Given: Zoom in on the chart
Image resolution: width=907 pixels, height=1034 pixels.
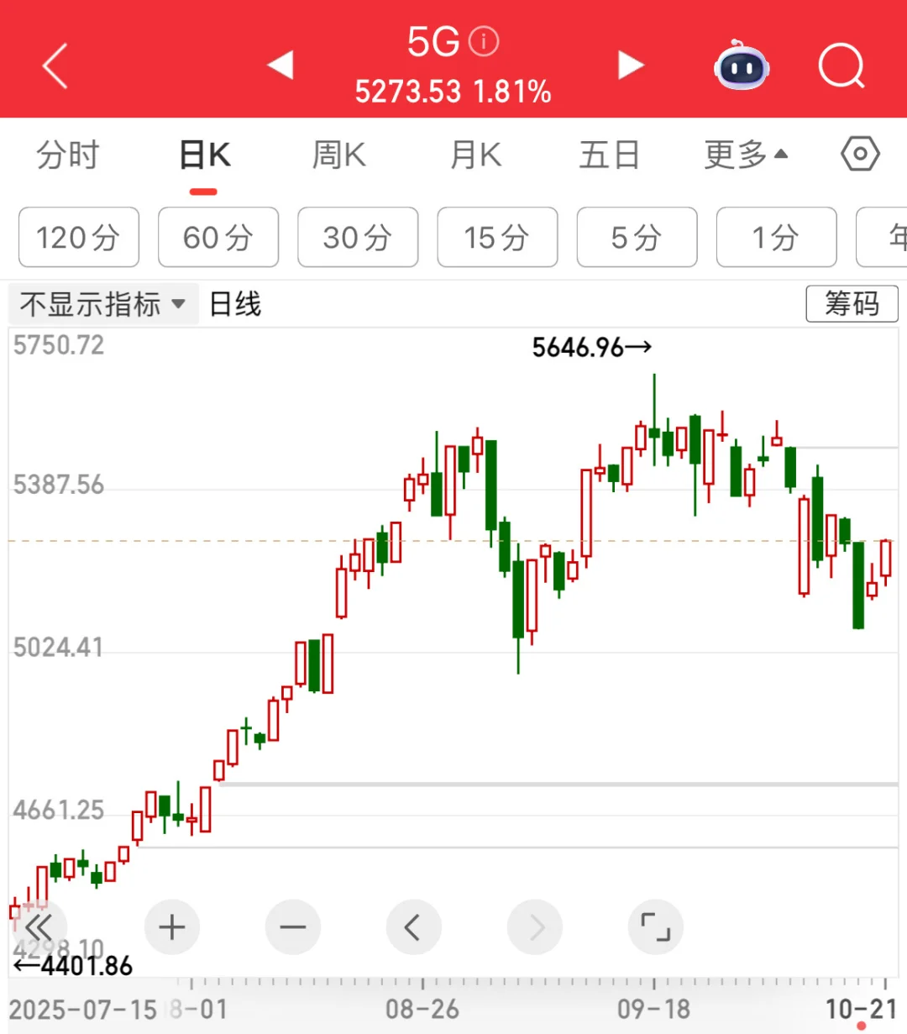Looking at the screenshot, I should pyautogui.click(x=172, y=927).
